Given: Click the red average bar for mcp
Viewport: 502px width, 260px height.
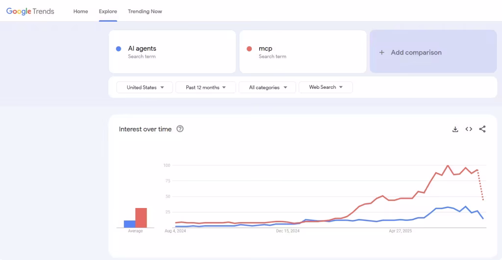Looking at the screenshot, I should point(141,218).
